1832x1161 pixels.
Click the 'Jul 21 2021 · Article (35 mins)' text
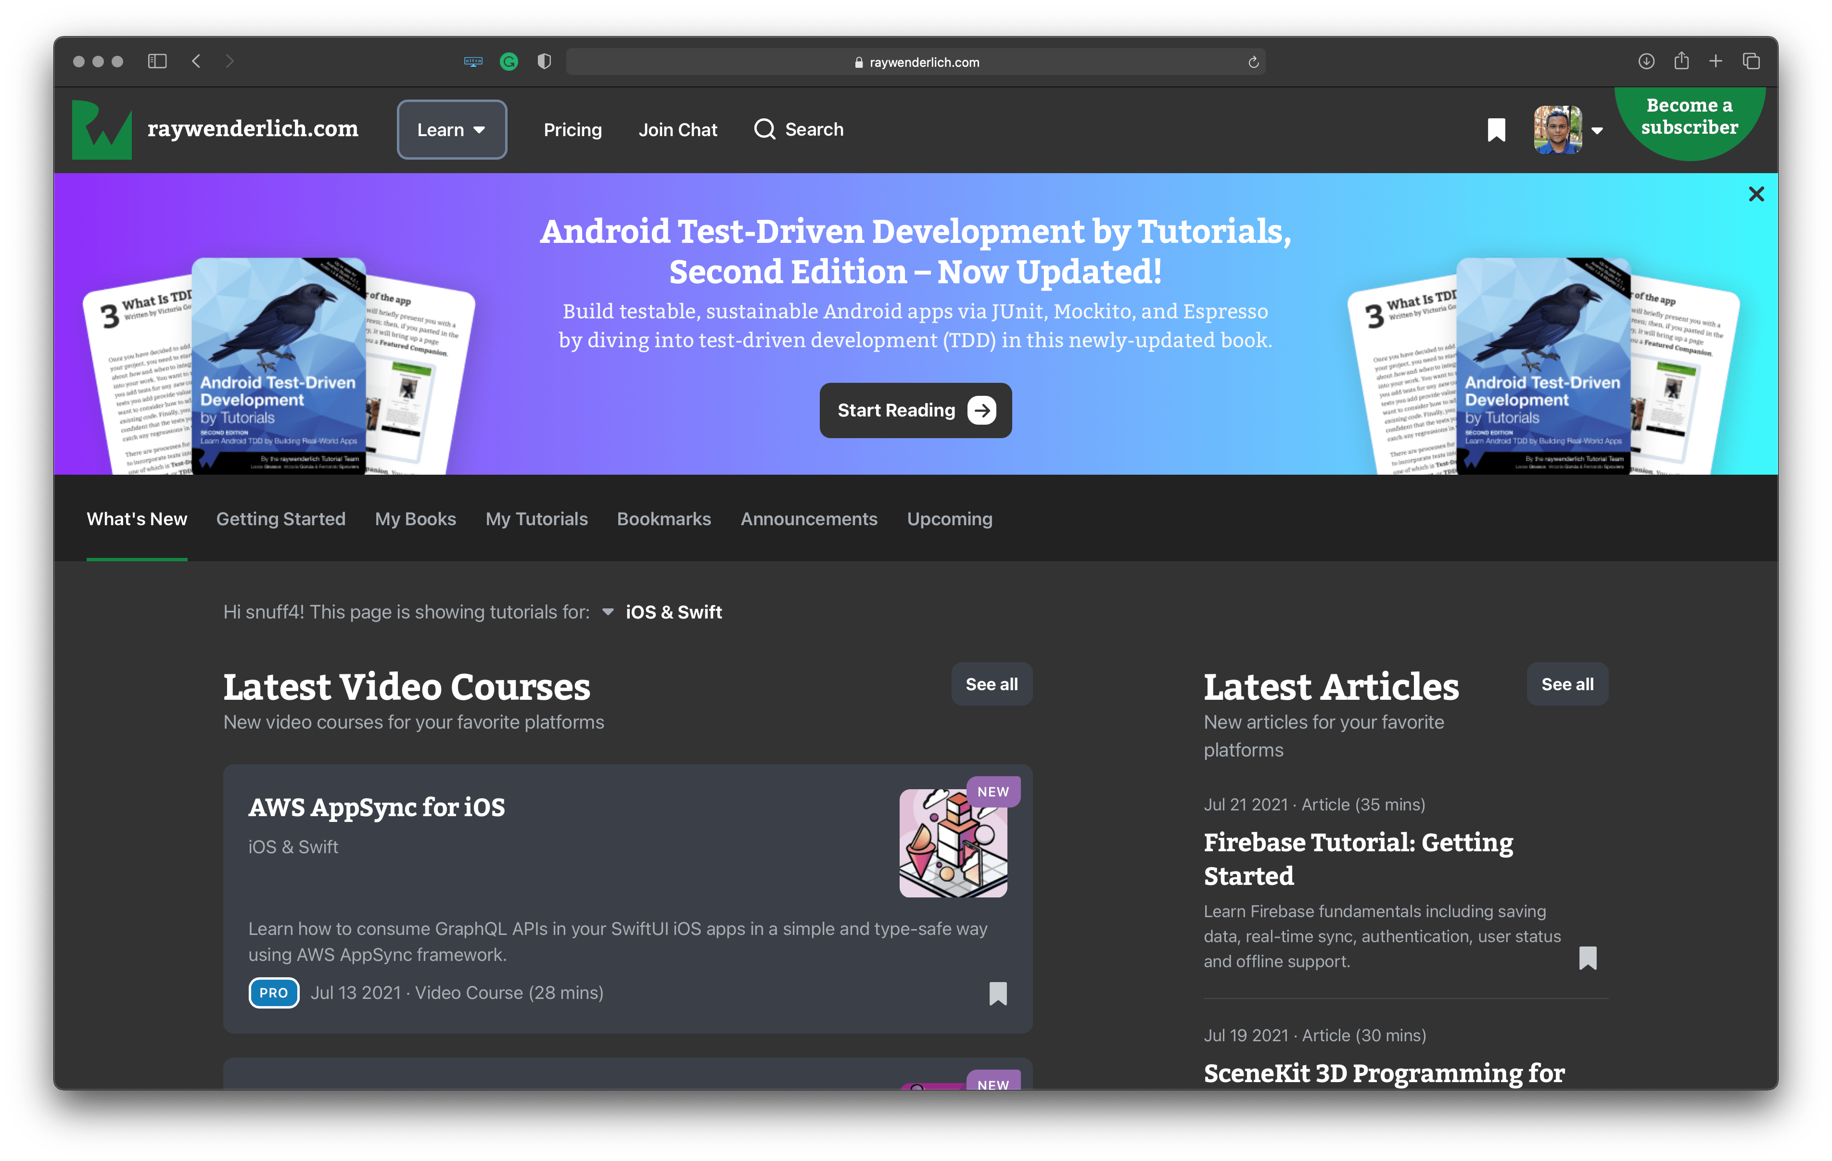pyautogui.click(x=1314, y=804)
